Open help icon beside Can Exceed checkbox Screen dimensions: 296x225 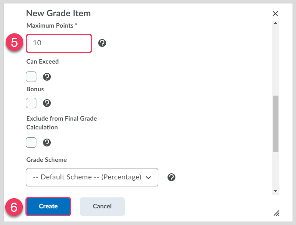47,77
